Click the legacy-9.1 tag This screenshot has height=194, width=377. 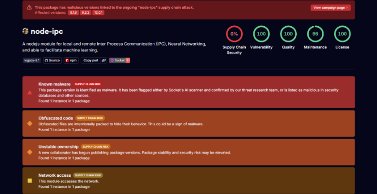tap(32, 61)
